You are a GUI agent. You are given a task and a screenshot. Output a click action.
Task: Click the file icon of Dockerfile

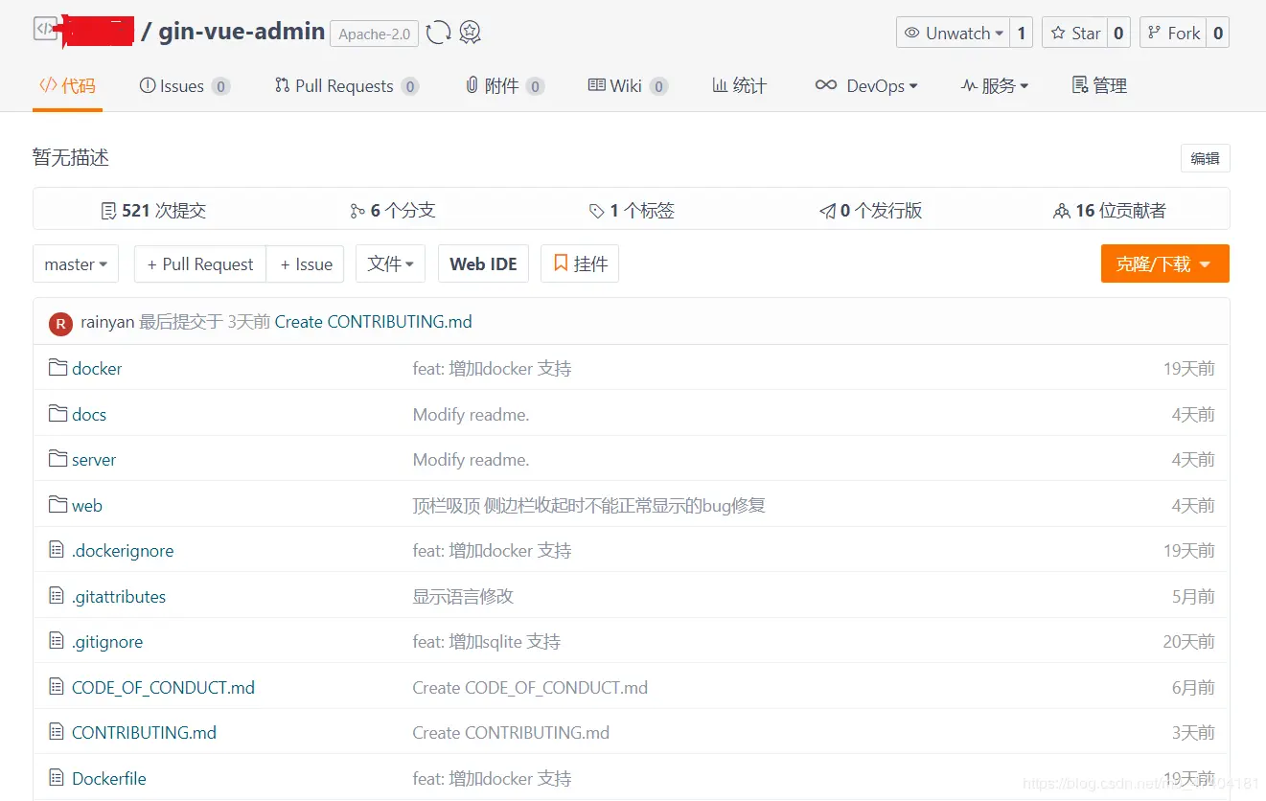tap(57, 777)
